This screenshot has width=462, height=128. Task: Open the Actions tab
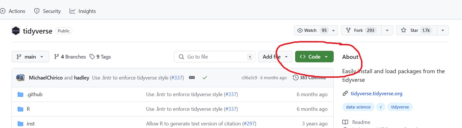tap(13, 11)
